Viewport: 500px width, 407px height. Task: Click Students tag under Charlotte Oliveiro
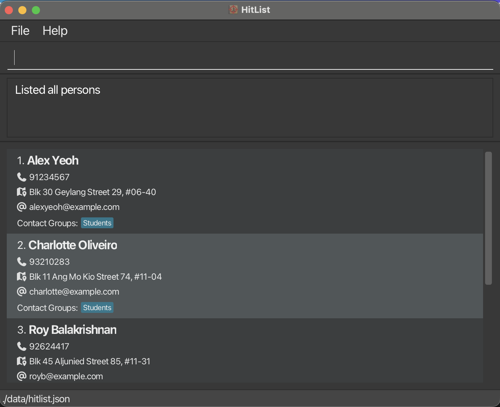tap(97, 308)
